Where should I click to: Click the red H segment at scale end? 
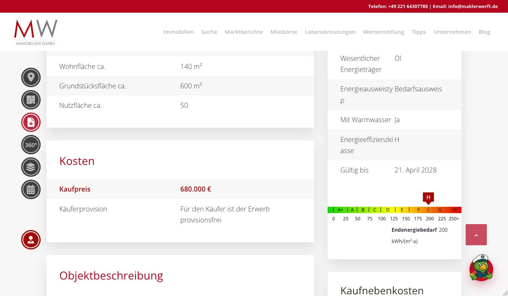456,210
